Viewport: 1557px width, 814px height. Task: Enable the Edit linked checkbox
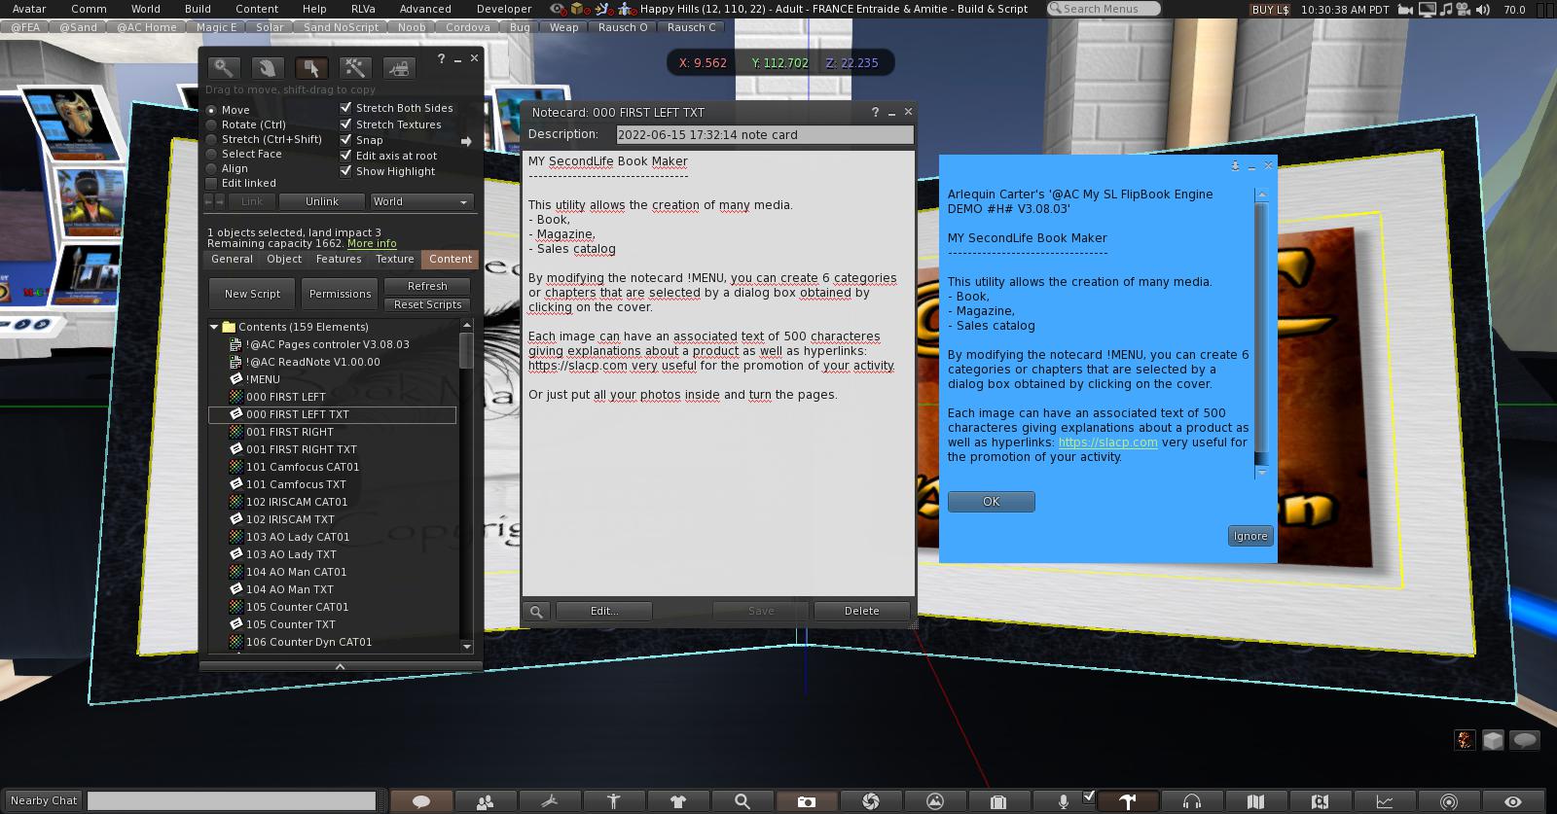[211, 183]
